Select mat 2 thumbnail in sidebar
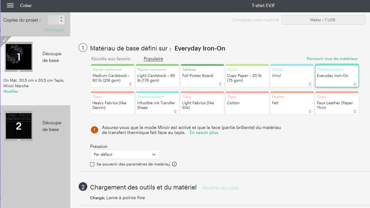 [18, 126]
